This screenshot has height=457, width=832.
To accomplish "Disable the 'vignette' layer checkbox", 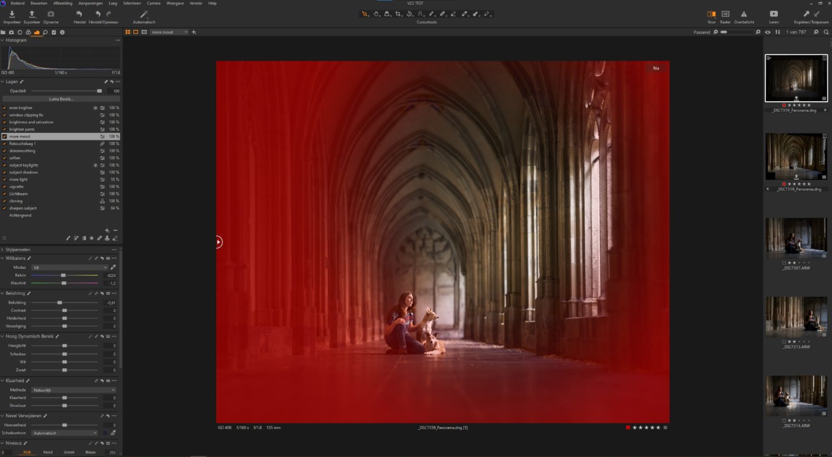I will (x=4, y=187).
